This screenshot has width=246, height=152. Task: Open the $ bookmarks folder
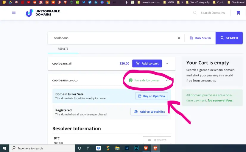coord(180,2)
